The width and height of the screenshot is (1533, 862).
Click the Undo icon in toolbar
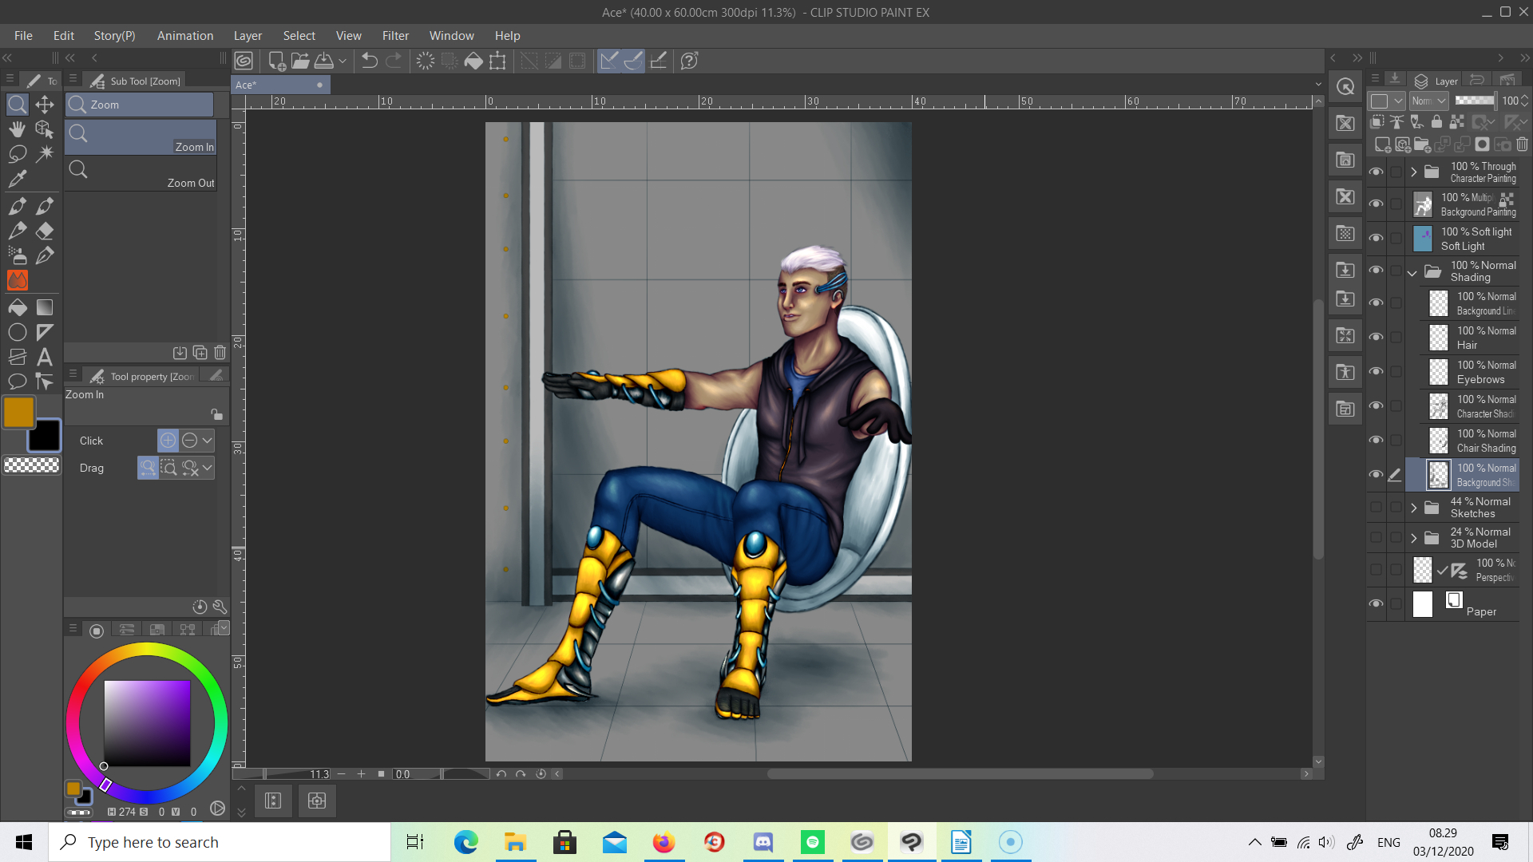[369, 61]
